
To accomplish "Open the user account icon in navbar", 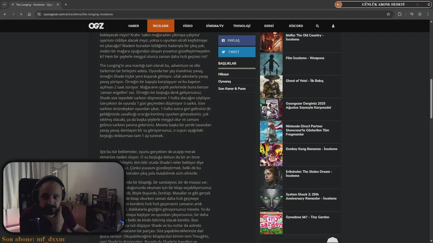I will 333,26.
